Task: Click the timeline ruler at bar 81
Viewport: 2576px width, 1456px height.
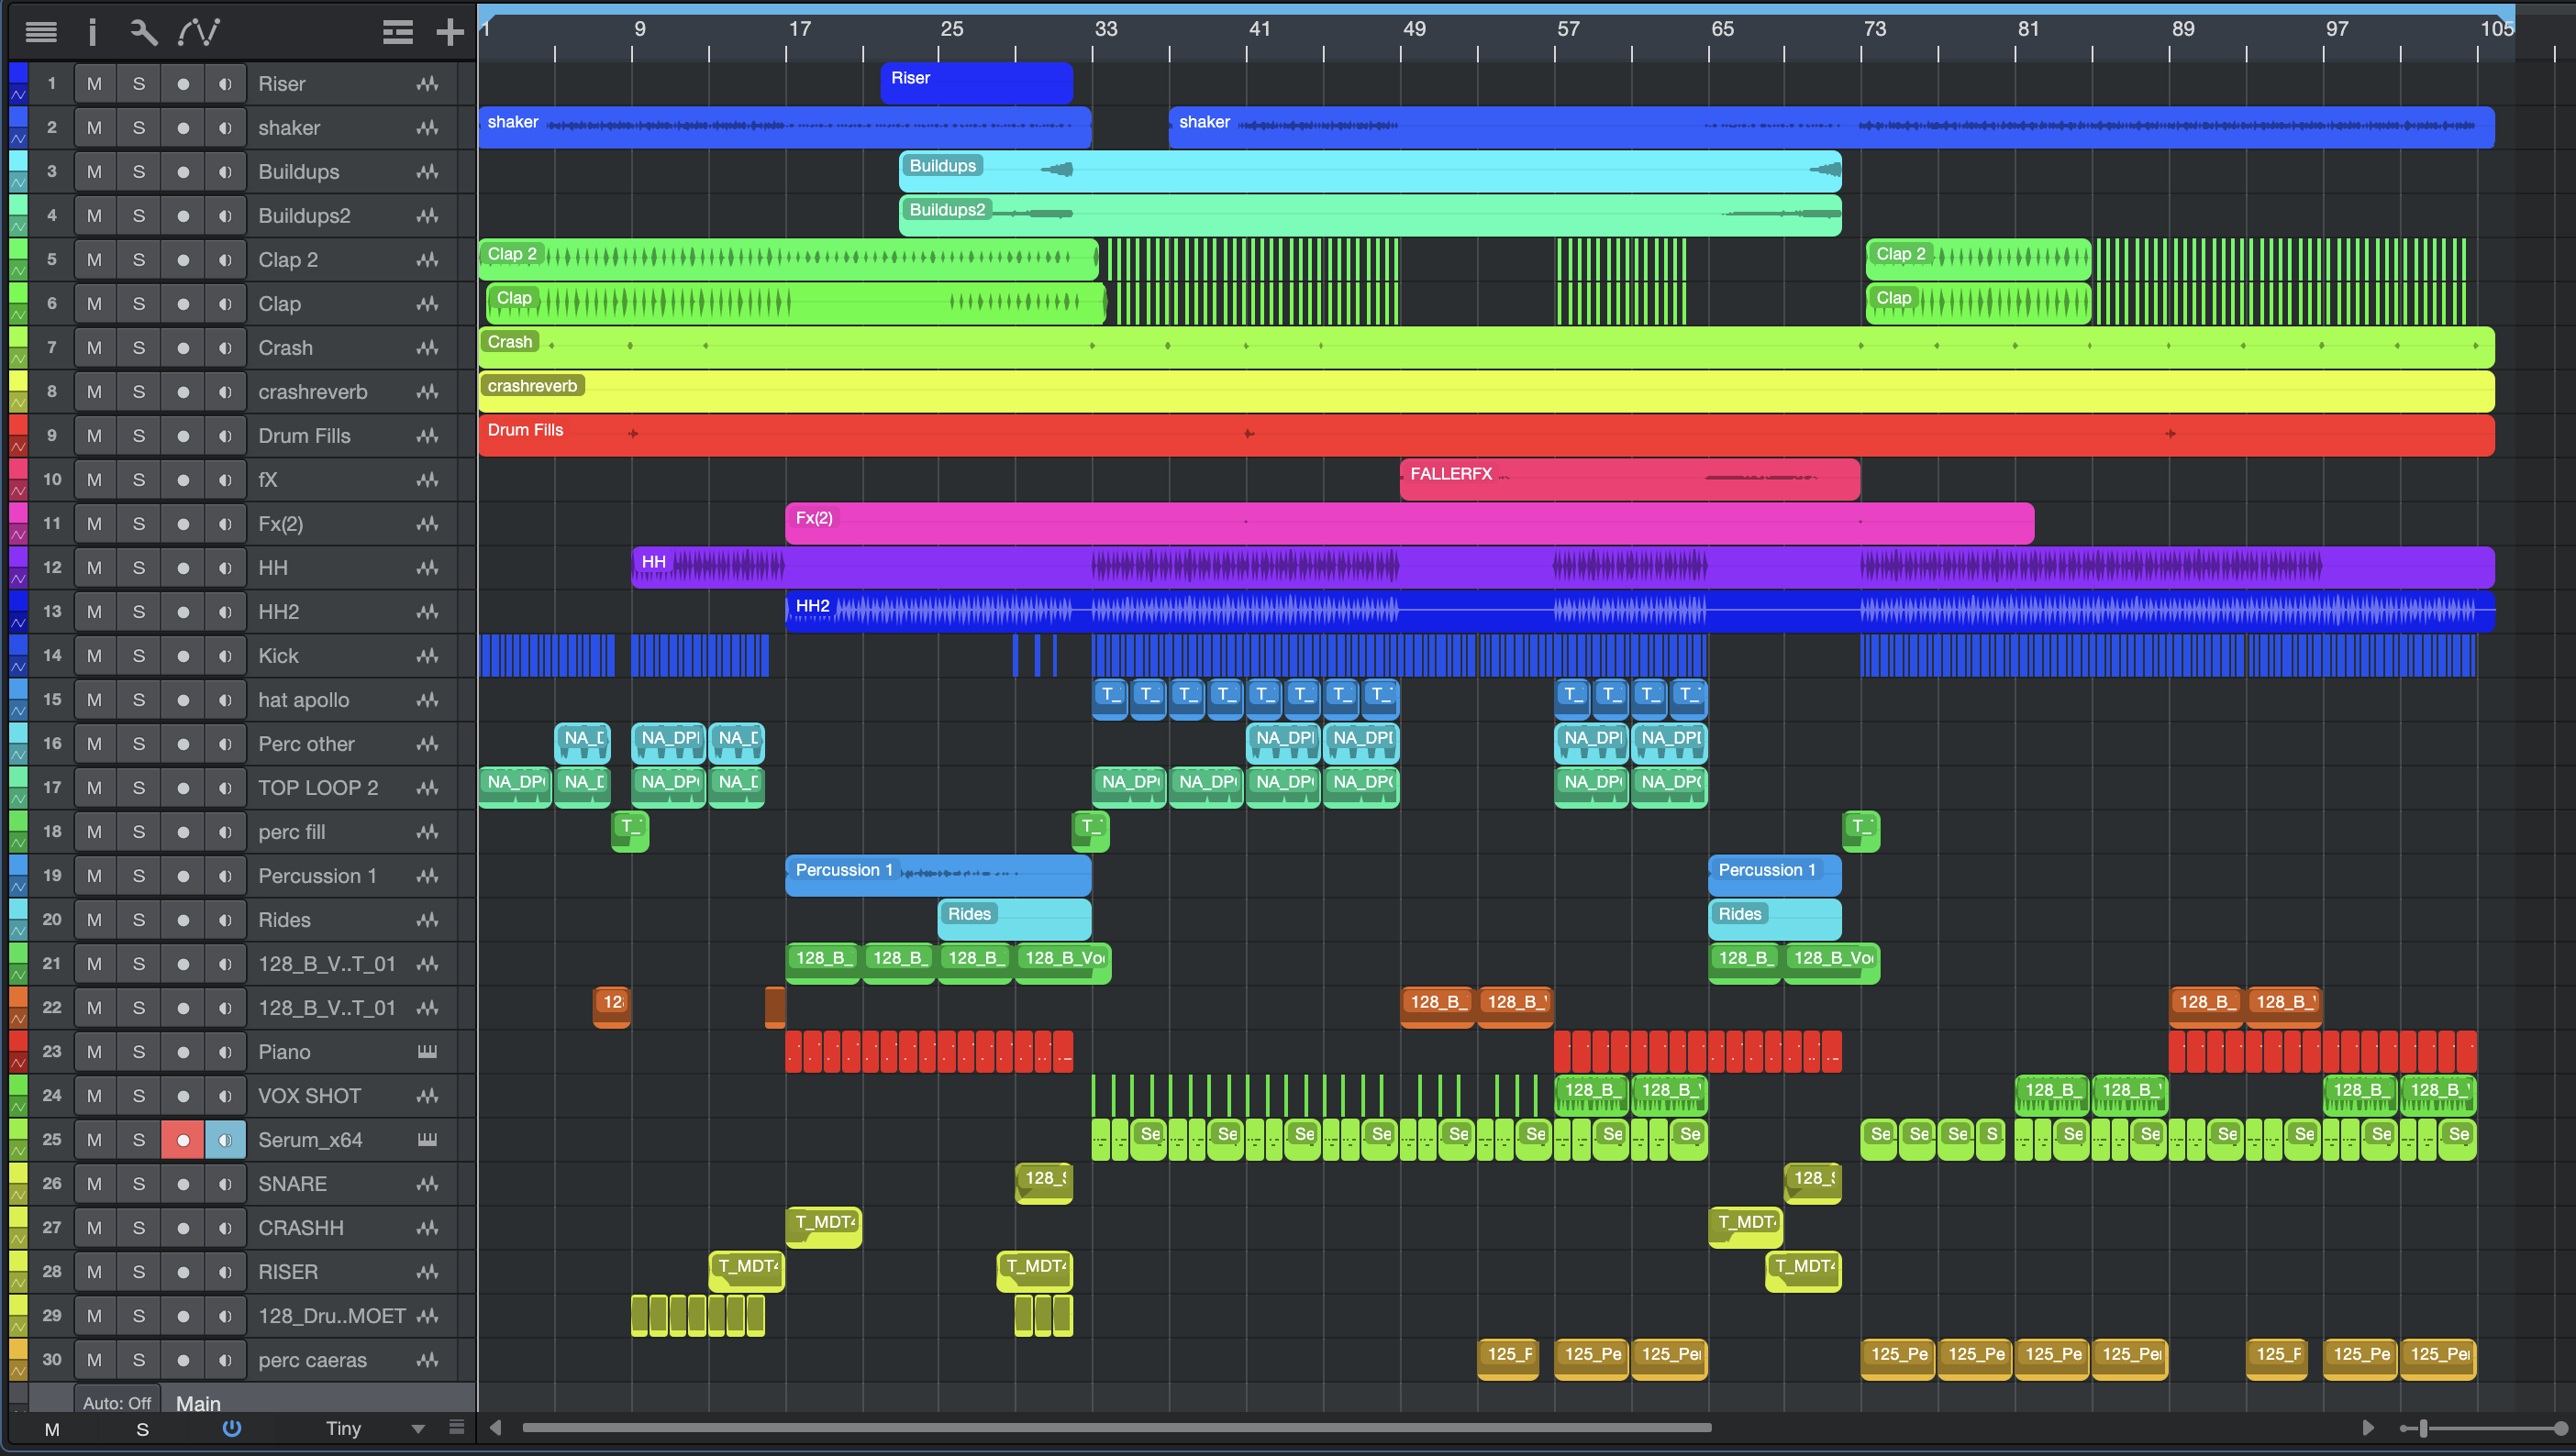Action: coord(2027,30)
